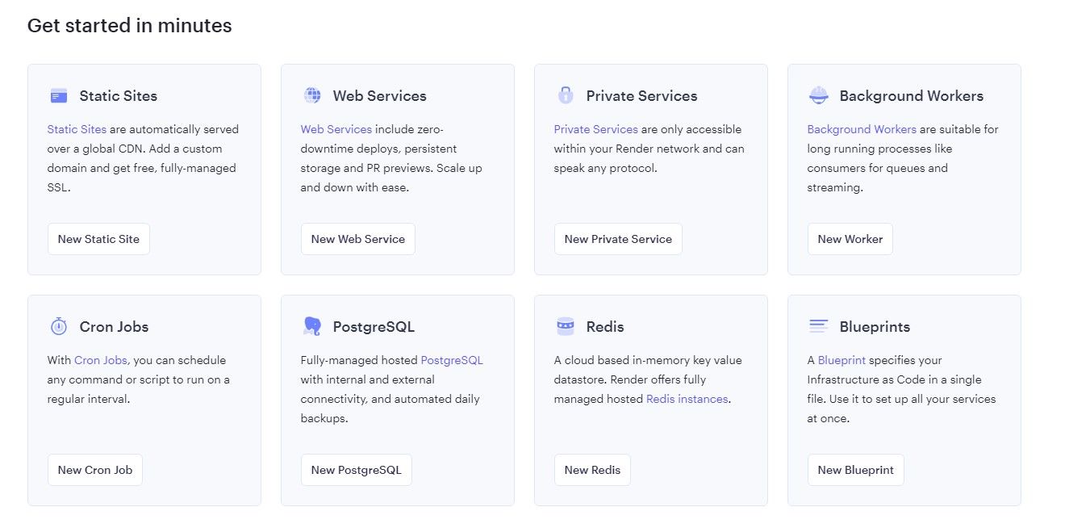Viewport: 1069px width, 528px height.
Task: Click the Redis database icon
Action: (565, 326)
